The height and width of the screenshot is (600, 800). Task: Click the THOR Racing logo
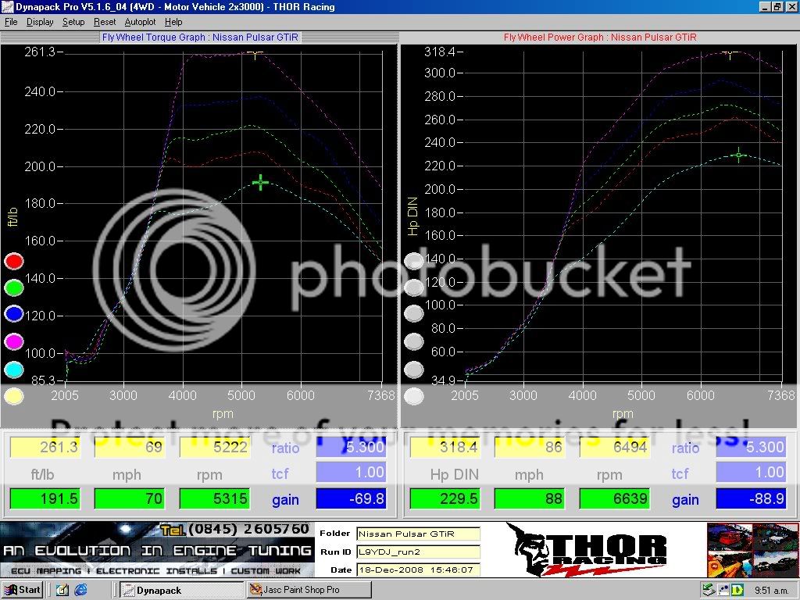click(587, 549)
